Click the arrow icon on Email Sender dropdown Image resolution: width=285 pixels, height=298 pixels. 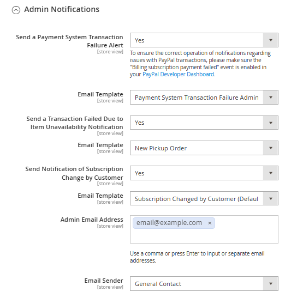[x=271, y=283]
